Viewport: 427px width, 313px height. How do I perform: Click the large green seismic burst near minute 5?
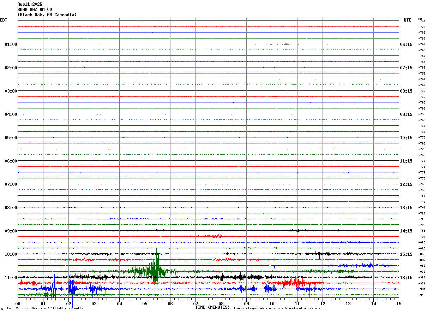pos(155,271)
